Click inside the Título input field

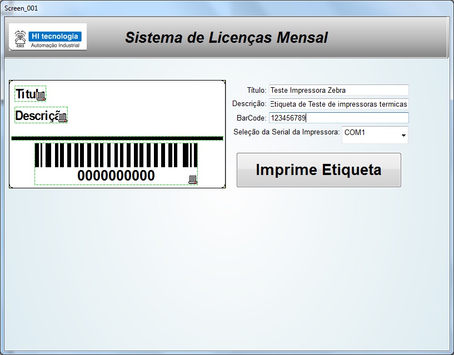point(339,90)
